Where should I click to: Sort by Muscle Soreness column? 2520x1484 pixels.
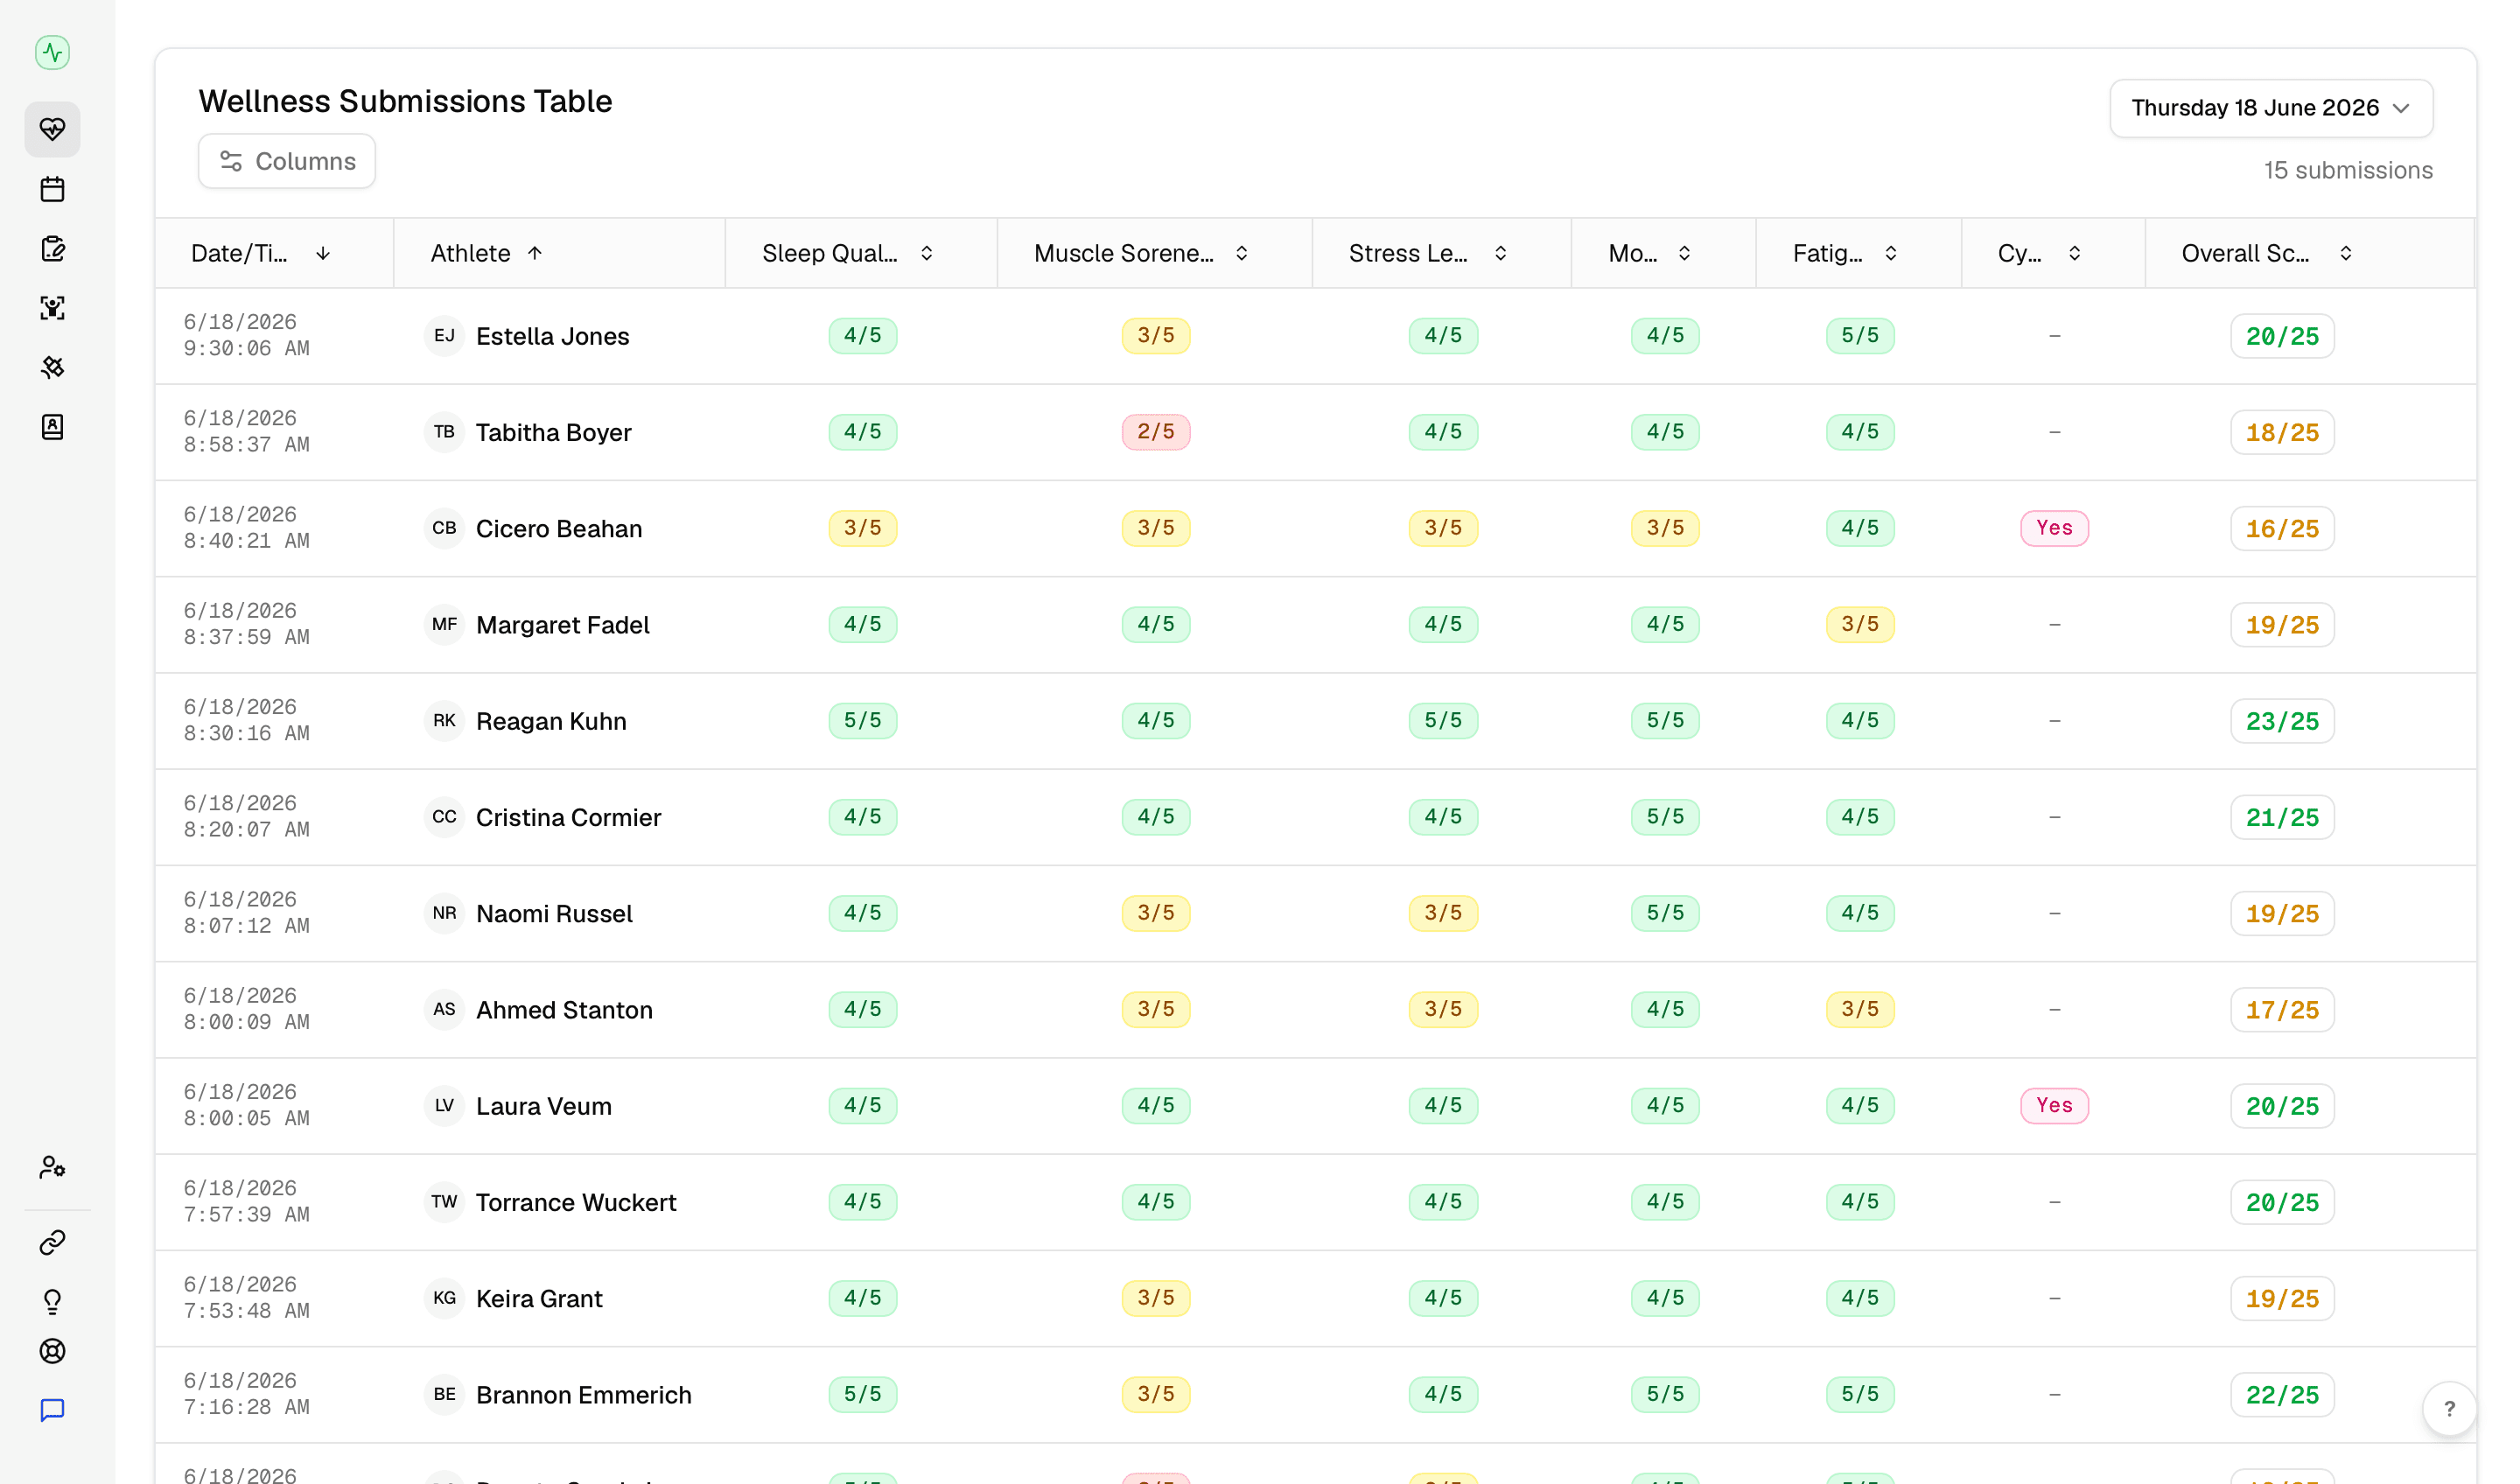[x=1141, y=253]
